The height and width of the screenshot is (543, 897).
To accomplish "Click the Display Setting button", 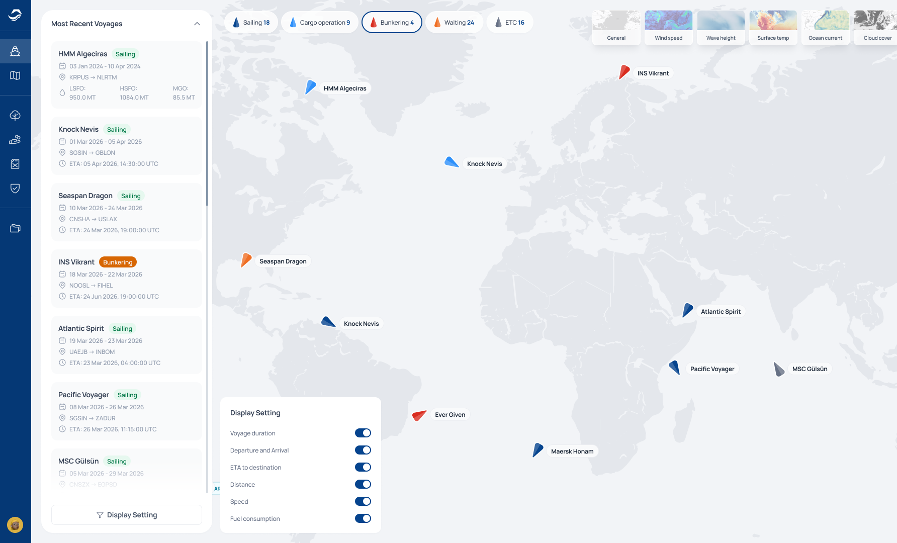I will (127, 515).
